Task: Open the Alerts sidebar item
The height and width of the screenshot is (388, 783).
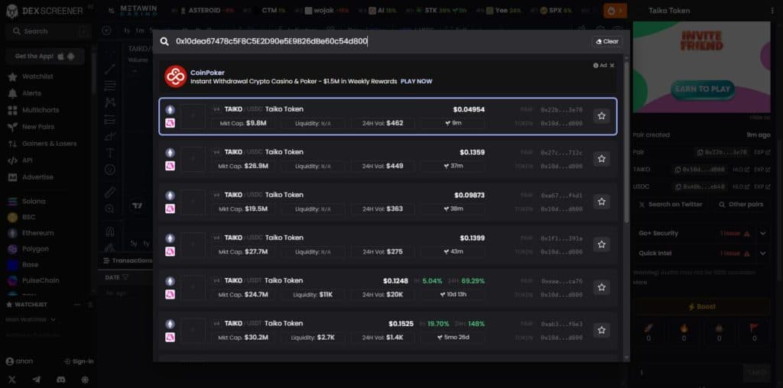Action: click(31, 93)
